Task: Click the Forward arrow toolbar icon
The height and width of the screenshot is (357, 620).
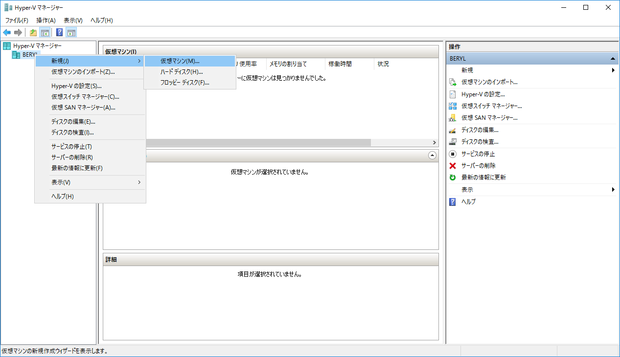Action: point(18,33)
